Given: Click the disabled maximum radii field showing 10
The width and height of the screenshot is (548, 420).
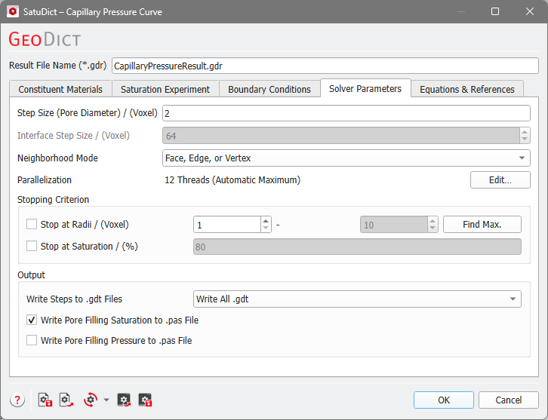Looking at the screenshot, I should [393, 225].
